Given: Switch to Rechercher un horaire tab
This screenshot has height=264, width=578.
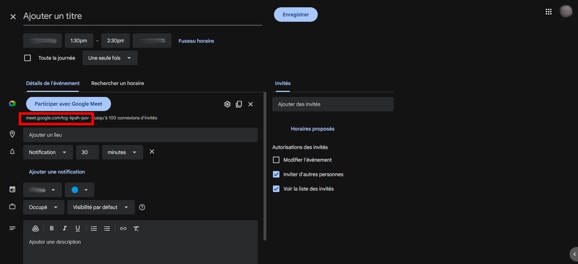Looking at the screenshot, I should (x=118, y=83).
